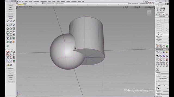Select the multi-color shading icon in Diagnostic Shade
This screenshot has height=97, width=174.
pyautogui.click(x=164, y=52)
